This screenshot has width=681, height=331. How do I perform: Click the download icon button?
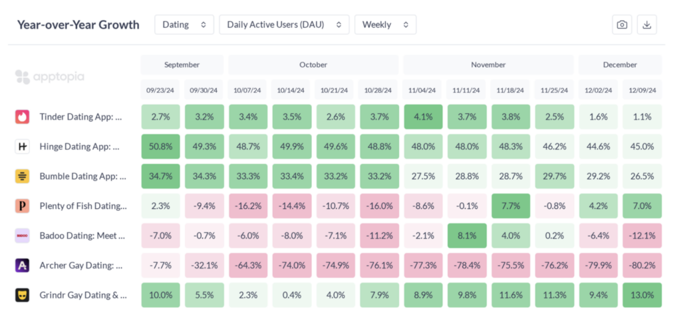(647, 25)
